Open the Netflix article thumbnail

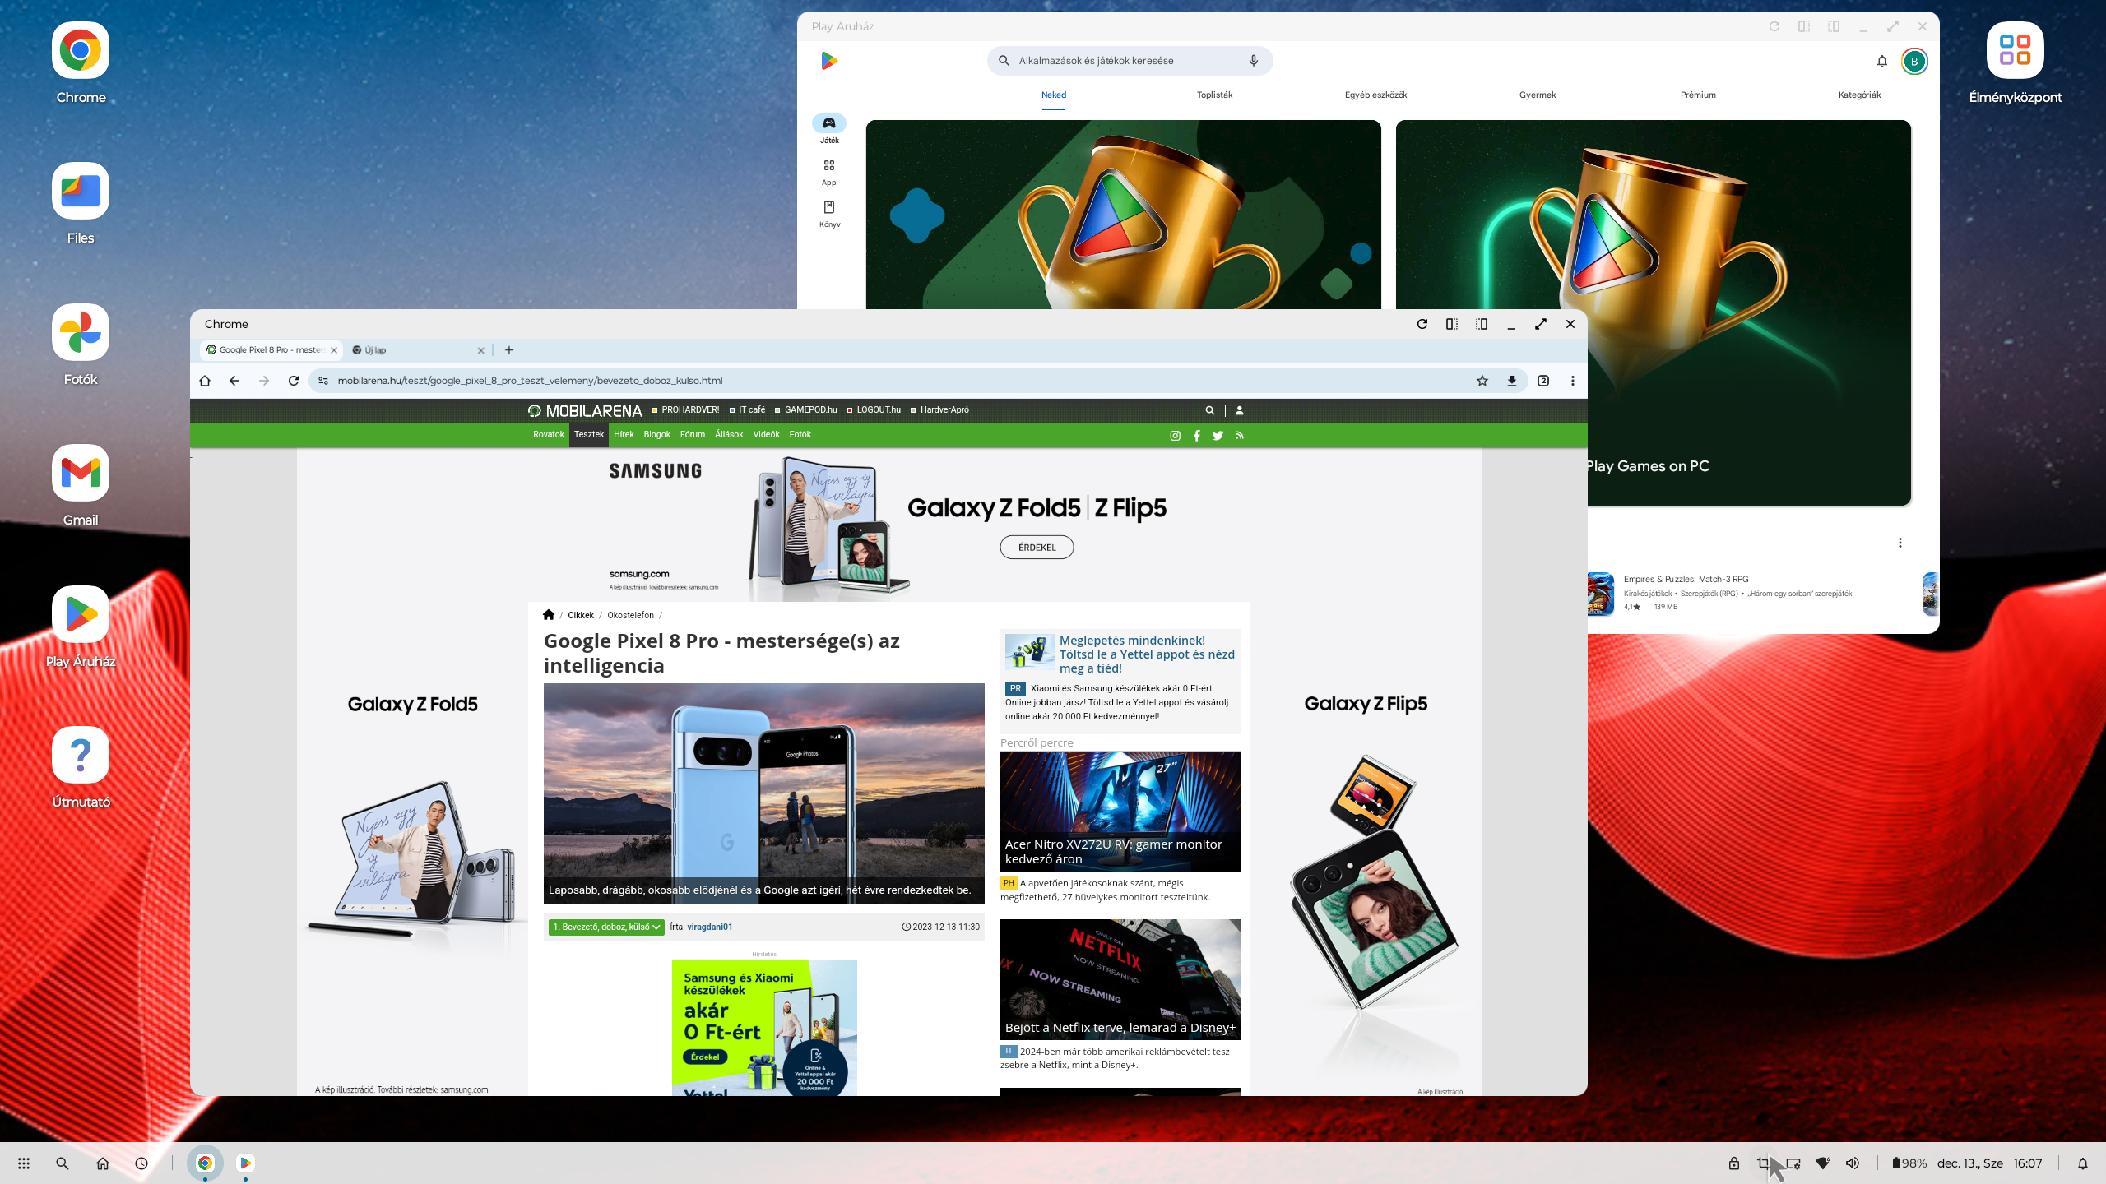[1120, 979]
